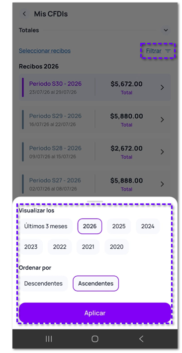Tap the Aplicar button
The height and width of the screenshot is (353, 182).
(x=95, y=313)
